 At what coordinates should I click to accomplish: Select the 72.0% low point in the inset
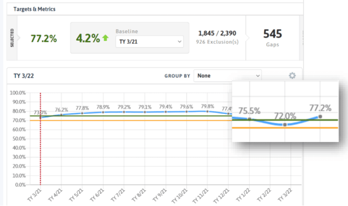(x=285, y=125)
